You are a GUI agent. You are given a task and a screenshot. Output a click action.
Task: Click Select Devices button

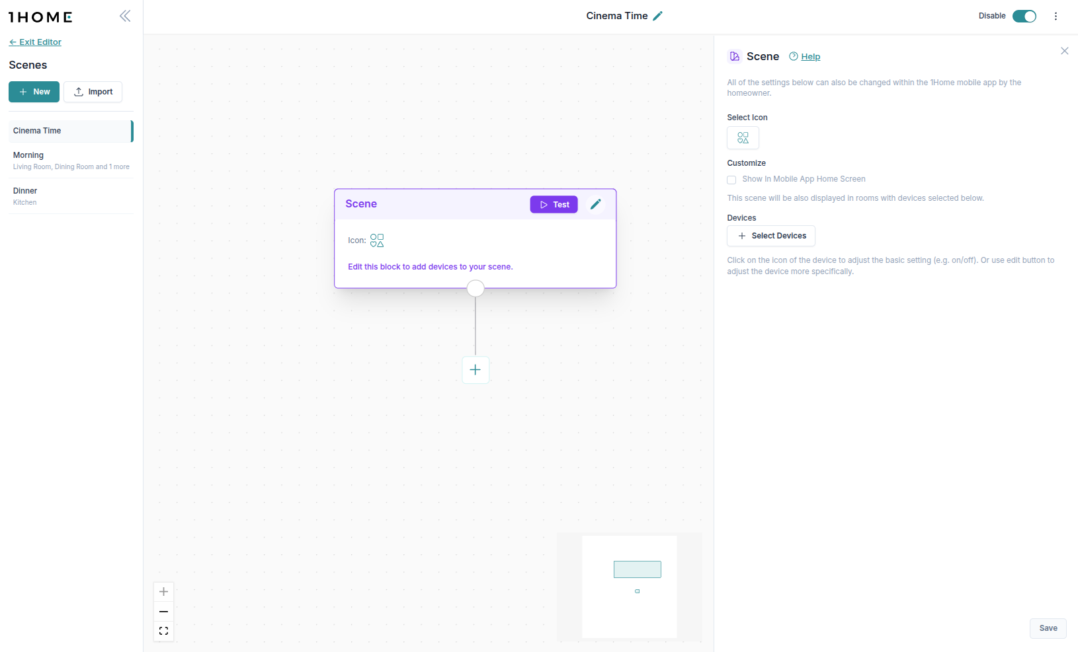(x=770, y=236)
